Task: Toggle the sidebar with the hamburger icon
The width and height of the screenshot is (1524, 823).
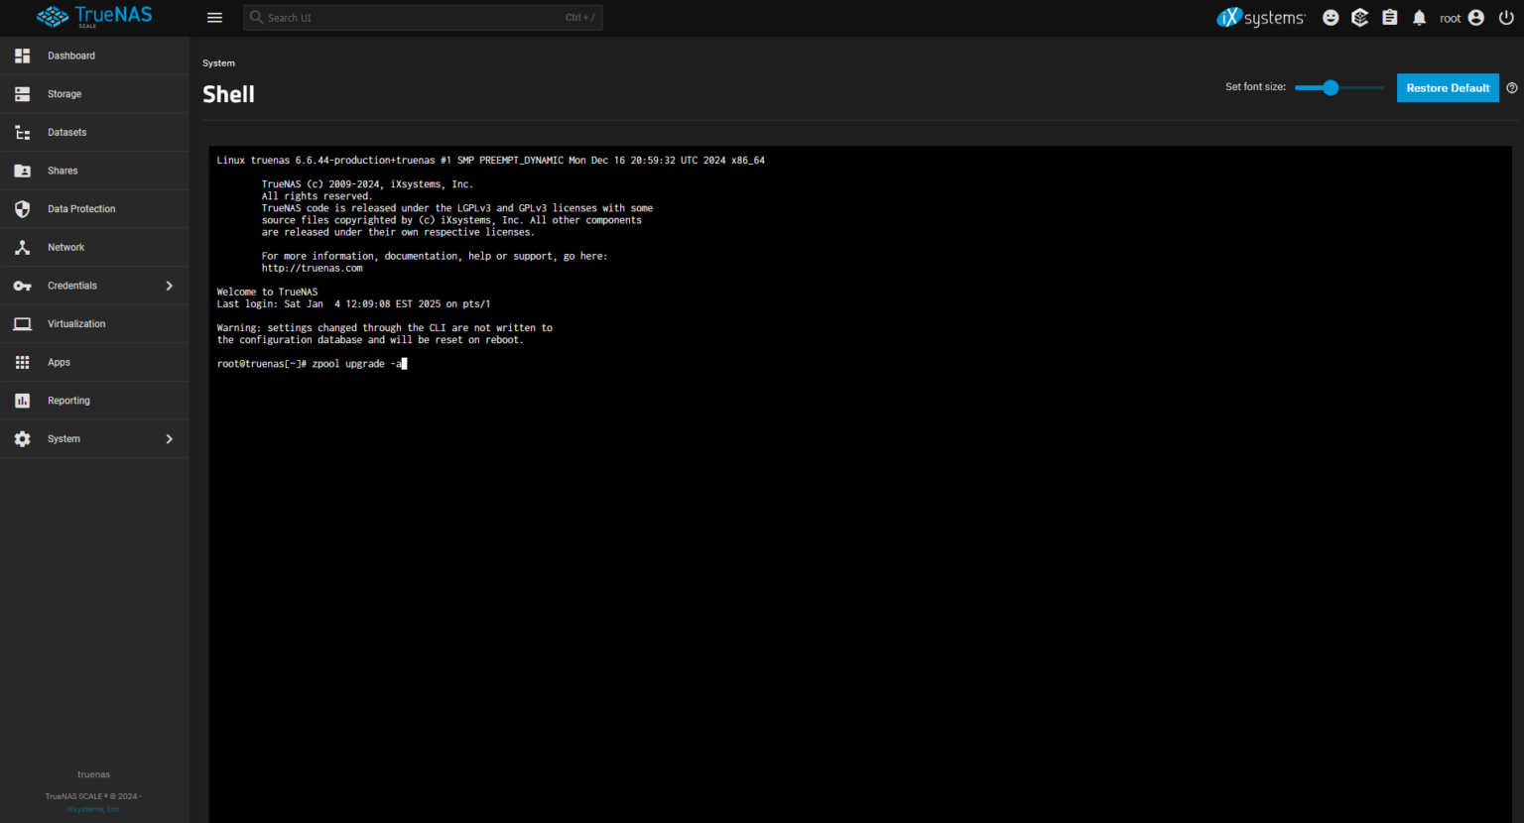Action: tap(214, 17)
